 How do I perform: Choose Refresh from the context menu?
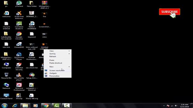(x=58, y=56)
